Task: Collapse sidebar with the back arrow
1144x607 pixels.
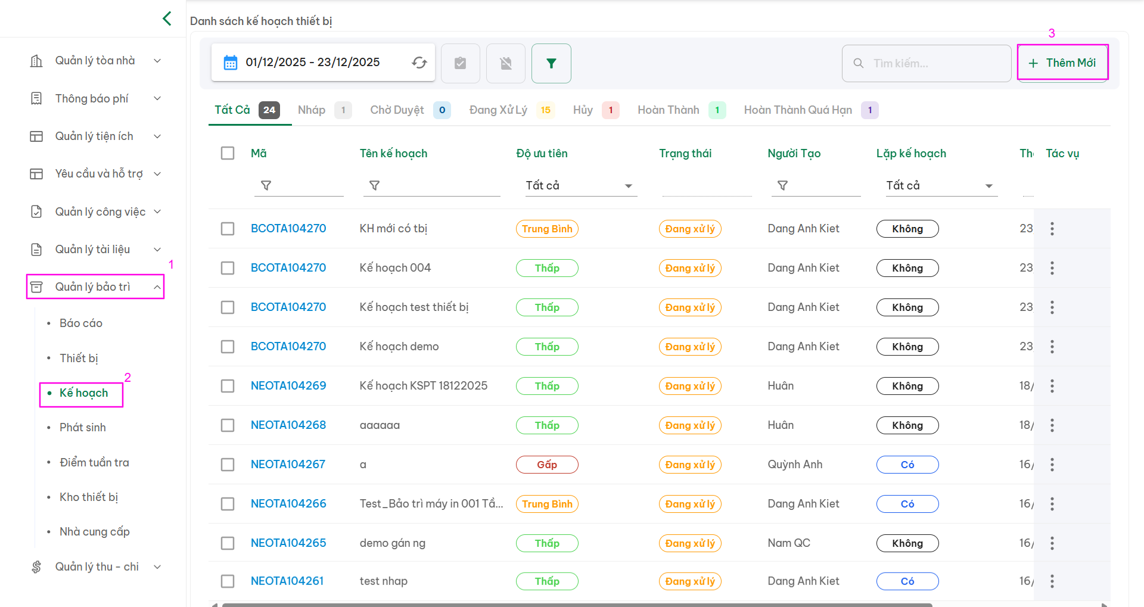Action: 167,18
